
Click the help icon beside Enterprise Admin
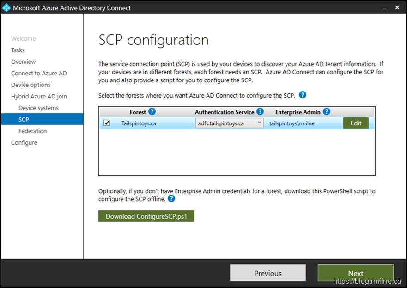click(327, 111)
